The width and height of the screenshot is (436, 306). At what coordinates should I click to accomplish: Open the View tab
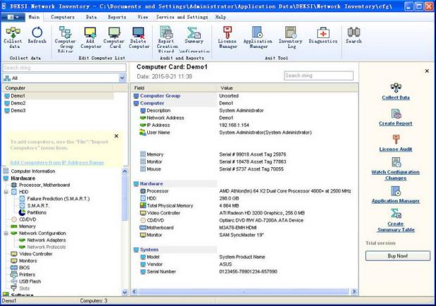(x=143, y=17)
